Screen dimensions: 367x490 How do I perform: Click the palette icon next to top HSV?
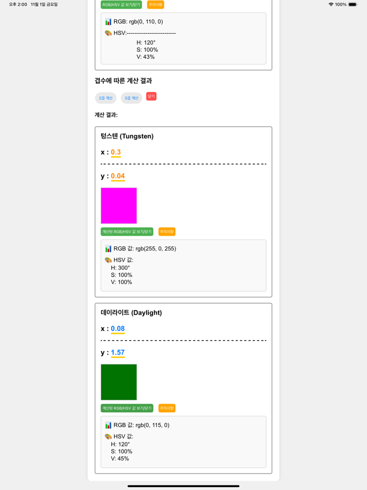(x=108, y=33)
